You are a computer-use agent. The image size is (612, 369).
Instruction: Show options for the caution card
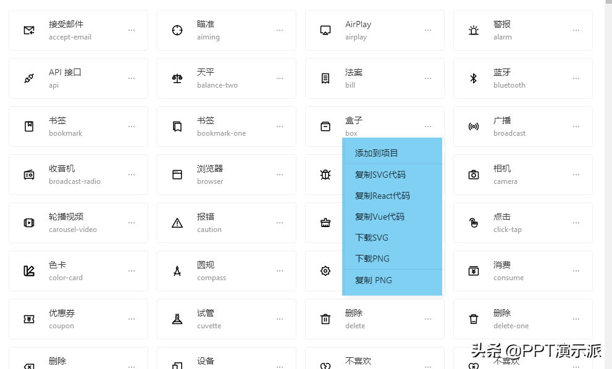(x=280, y=223)
